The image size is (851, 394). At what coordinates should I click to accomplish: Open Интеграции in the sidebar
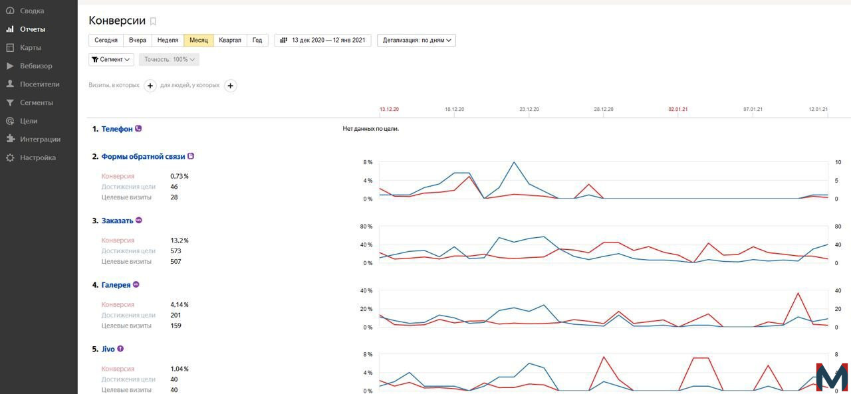(x=40, y=140)
